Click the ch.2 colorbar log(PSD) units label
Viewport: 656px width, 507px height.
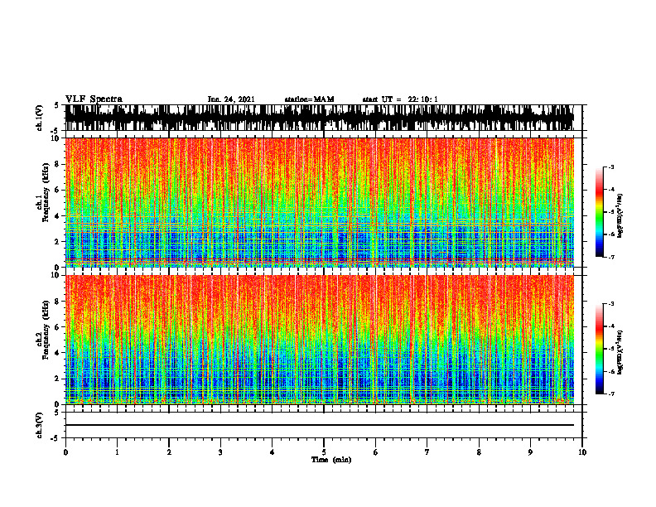tap(620, 353)
